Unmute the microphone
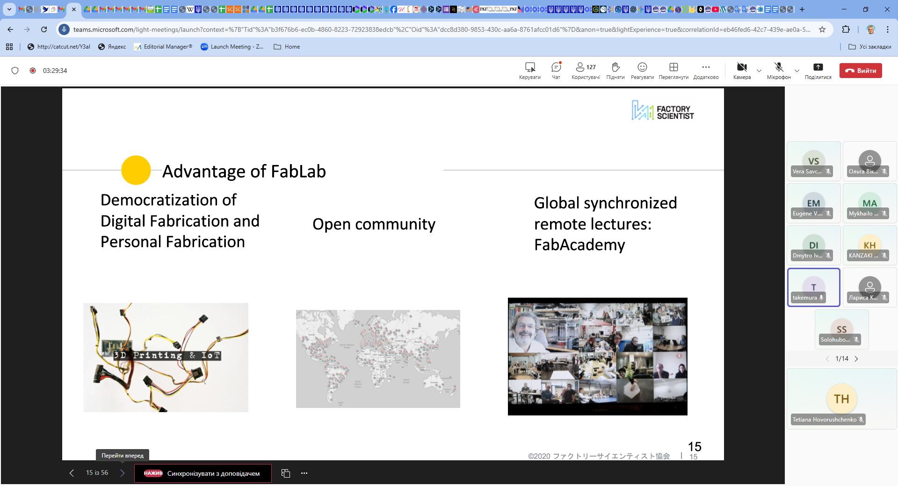 point(778,71)
